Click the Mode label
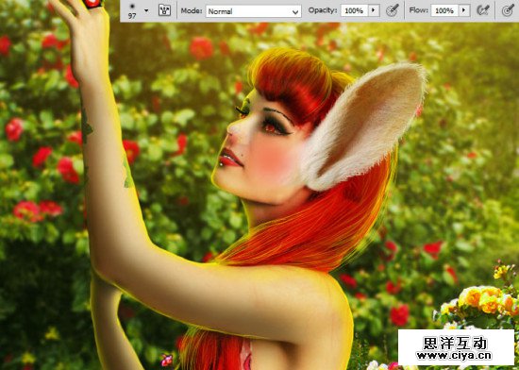This screenshot has width=519, height=370. [x=192, y=11]
